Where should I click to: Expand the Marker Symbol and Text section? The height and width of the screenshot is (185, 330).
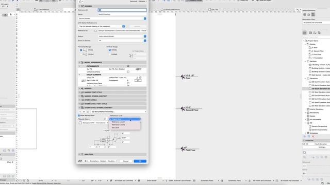[x=79, y=96]
